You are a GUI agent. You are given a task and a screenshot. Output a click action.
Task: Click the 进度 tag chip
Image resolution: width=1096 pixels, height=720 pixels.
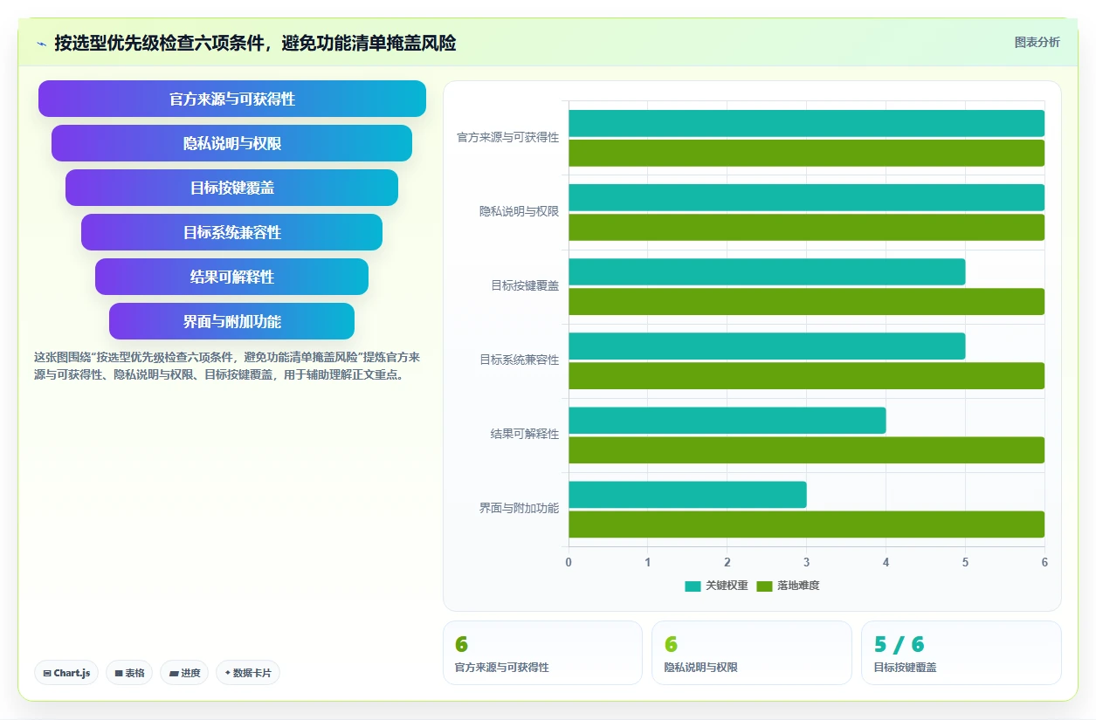(x=184, y=673)
